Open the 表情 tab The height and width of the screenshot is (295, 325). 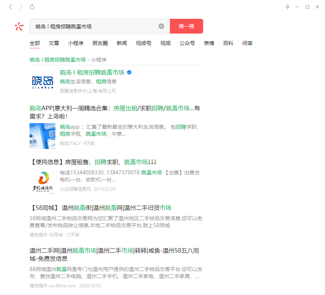tap(209, 43)
